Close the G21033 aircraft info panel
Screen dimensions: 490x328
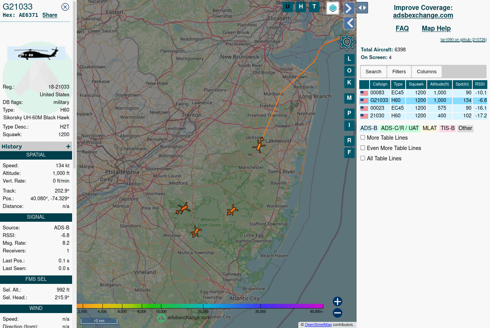point(65,7)
